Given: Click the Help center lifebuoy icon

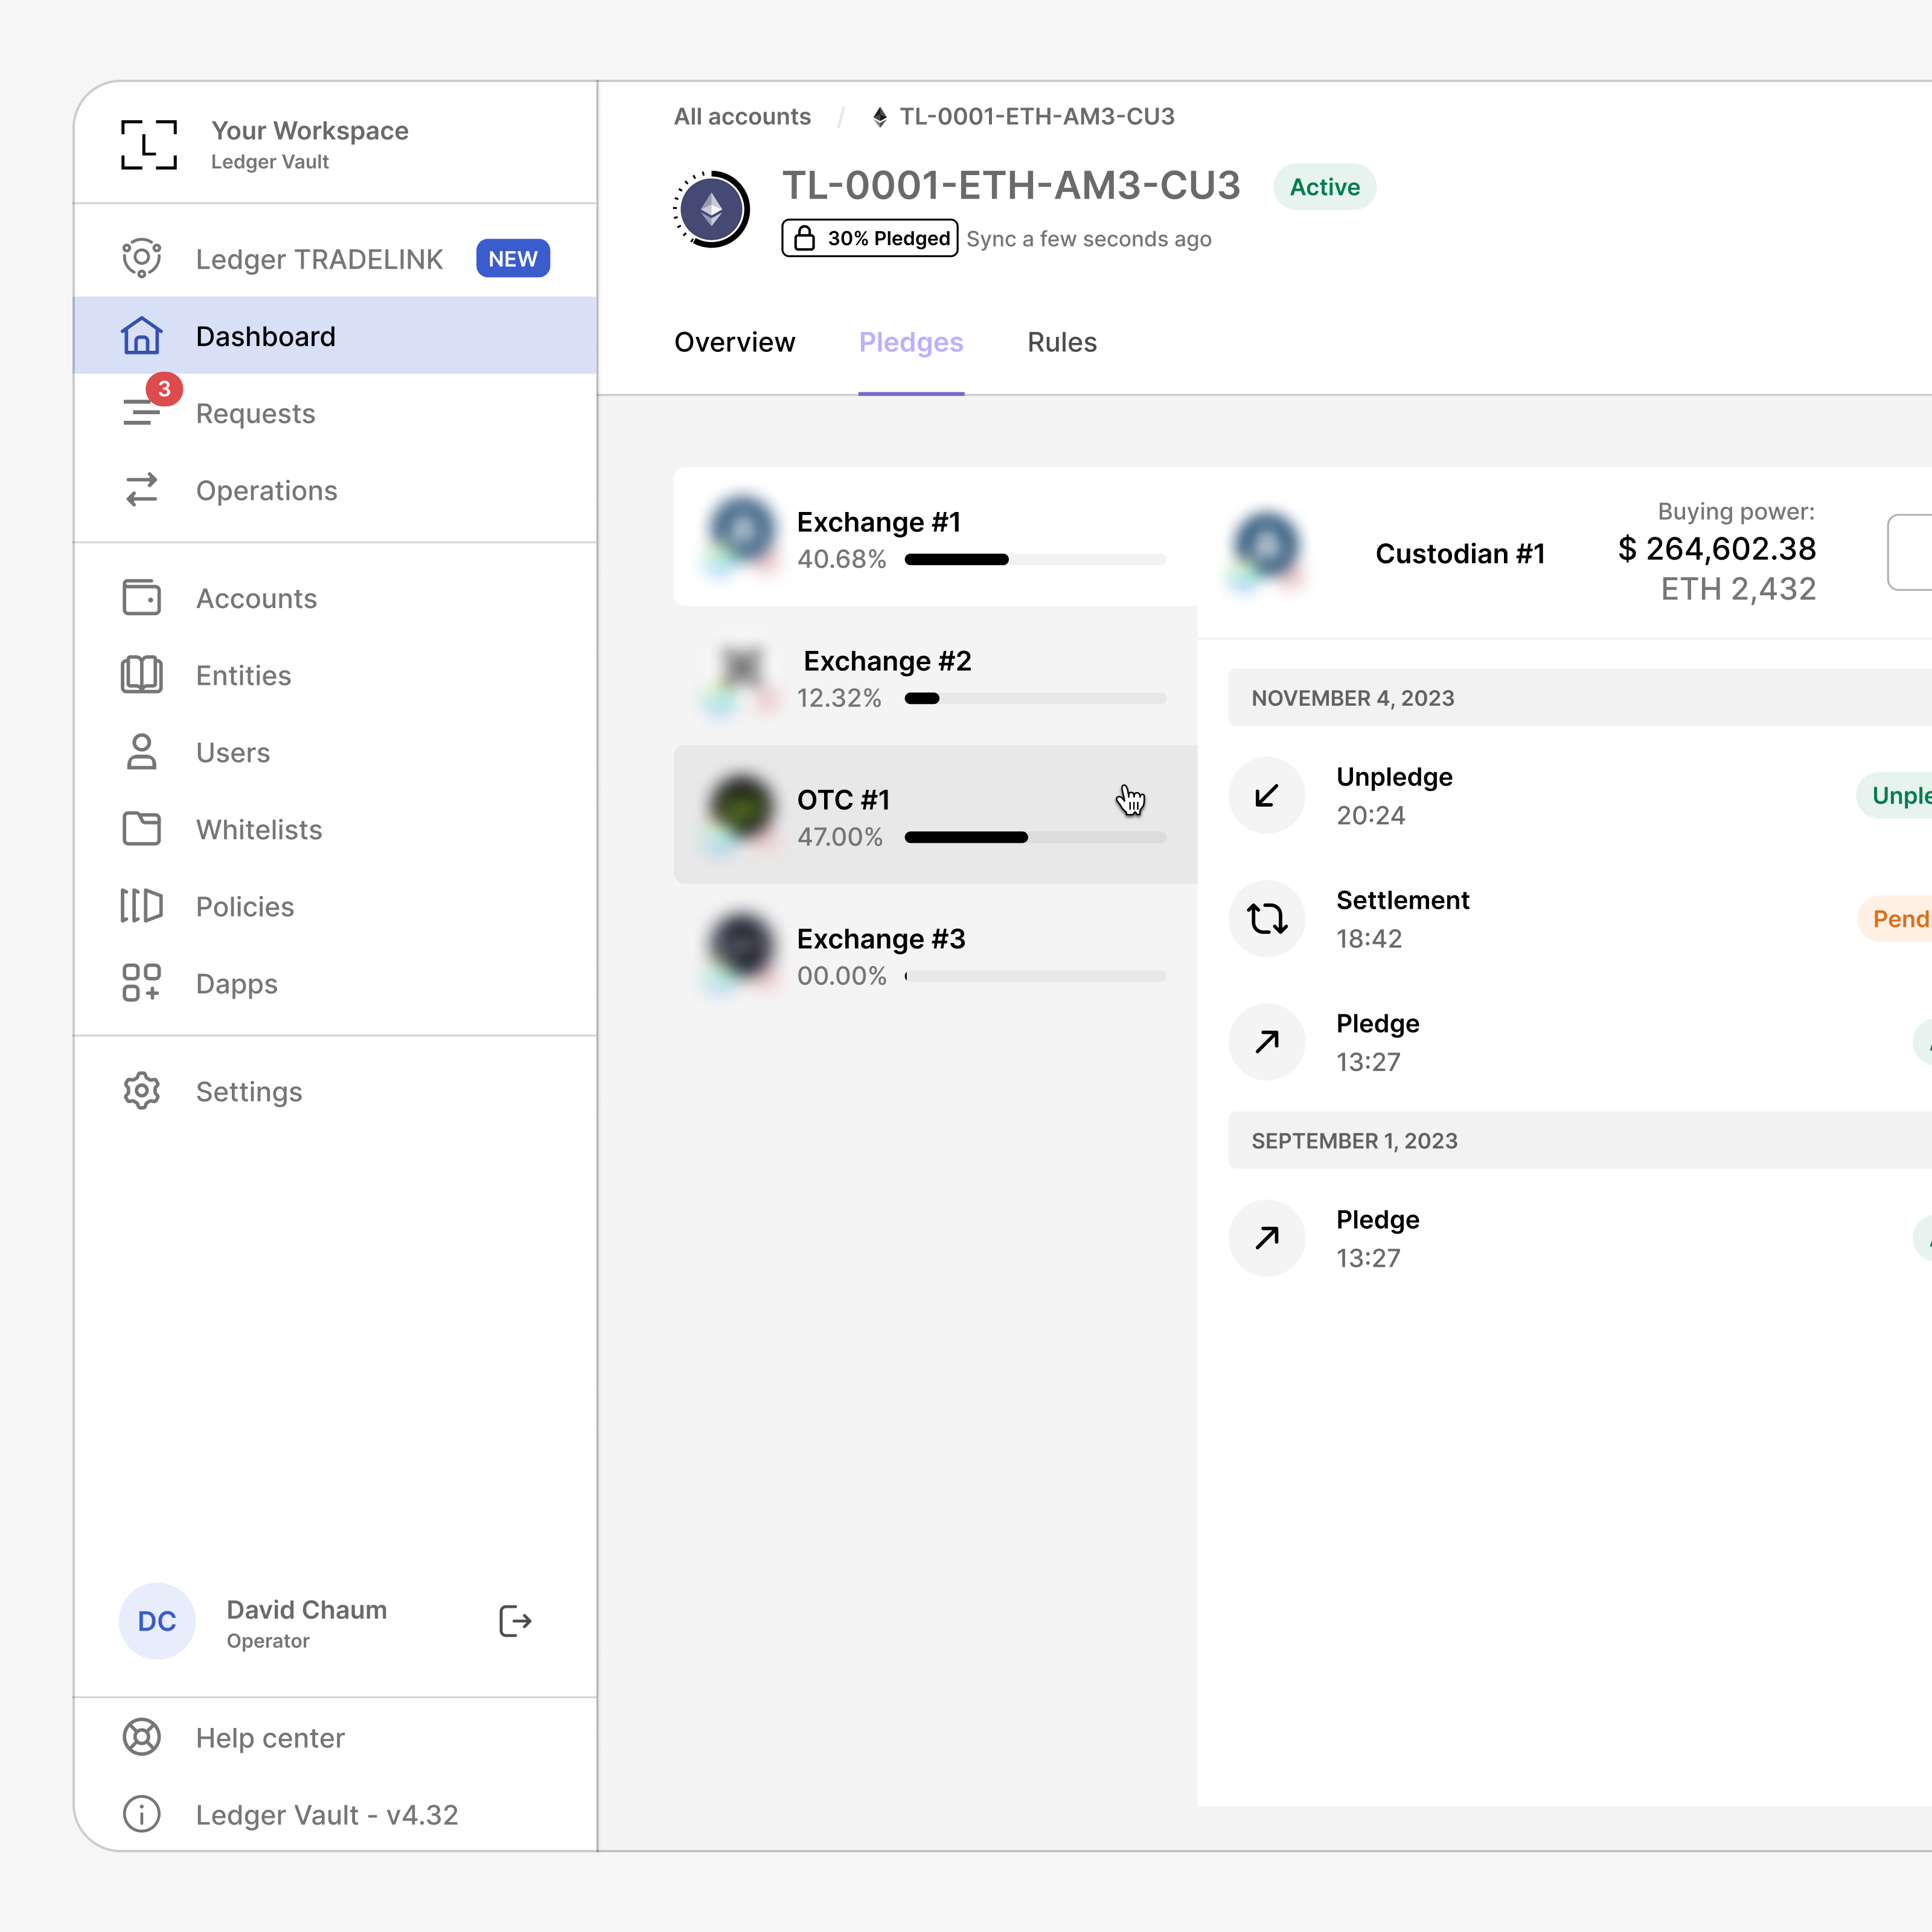Looking at the screenshot, I should pos(141,1737).
